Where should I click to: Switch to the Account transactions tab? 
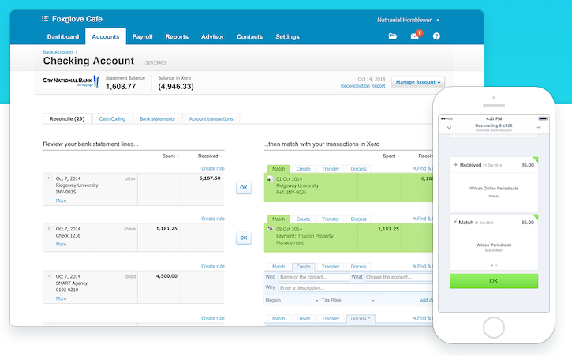click(211, 118)
